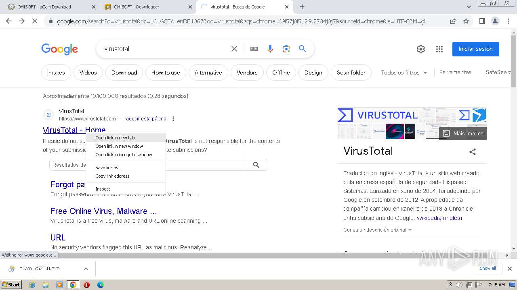Filter by Vídeos chip
This screenshot has width=517, height=290.
[x=88, y=72]
